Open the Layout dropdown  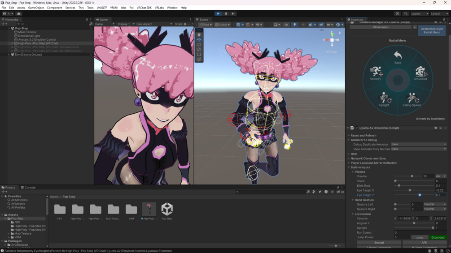pyautogui.click(x=439, y=13)
